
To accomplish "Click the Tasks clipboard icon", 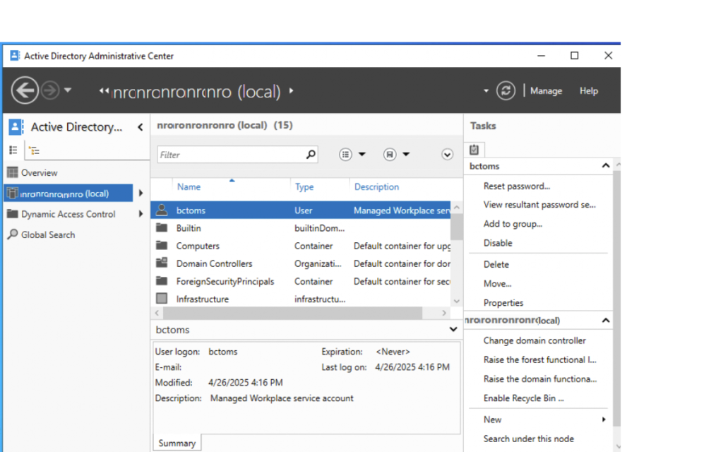I will 474,150.
